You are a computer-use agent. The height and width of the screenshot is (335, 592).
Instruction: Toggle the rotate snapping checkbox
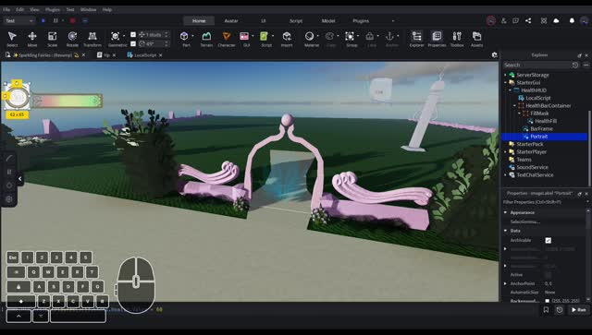tap(133, 43)
